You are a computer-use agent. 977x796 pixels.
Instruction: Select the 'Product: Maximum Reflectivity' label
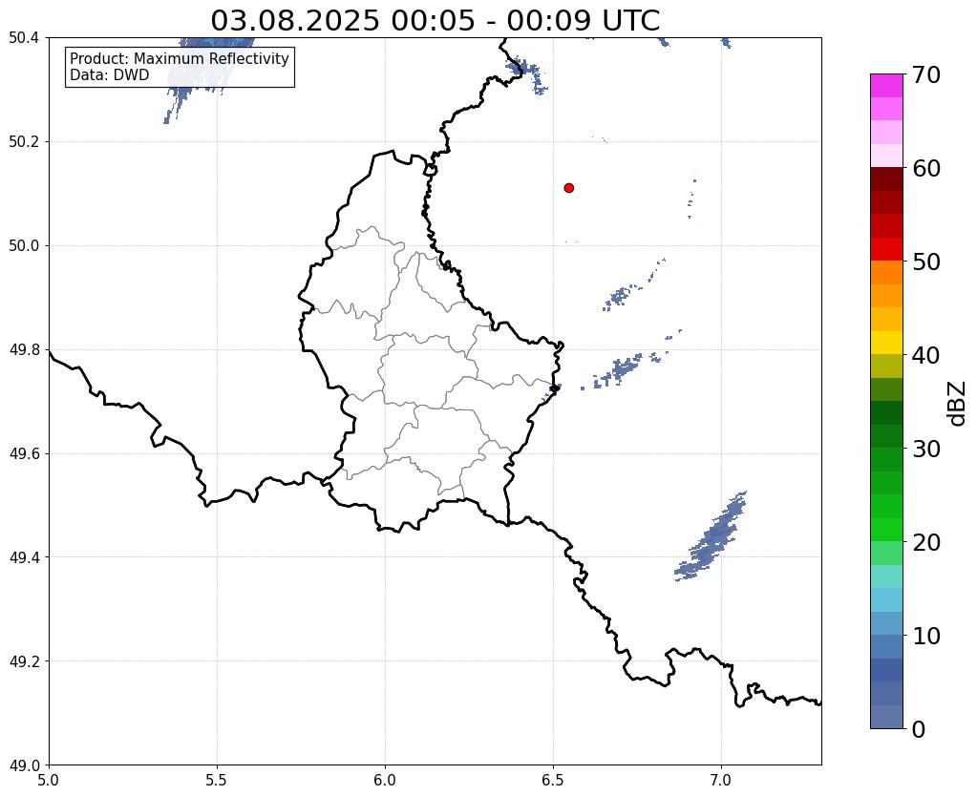(180, 58)
